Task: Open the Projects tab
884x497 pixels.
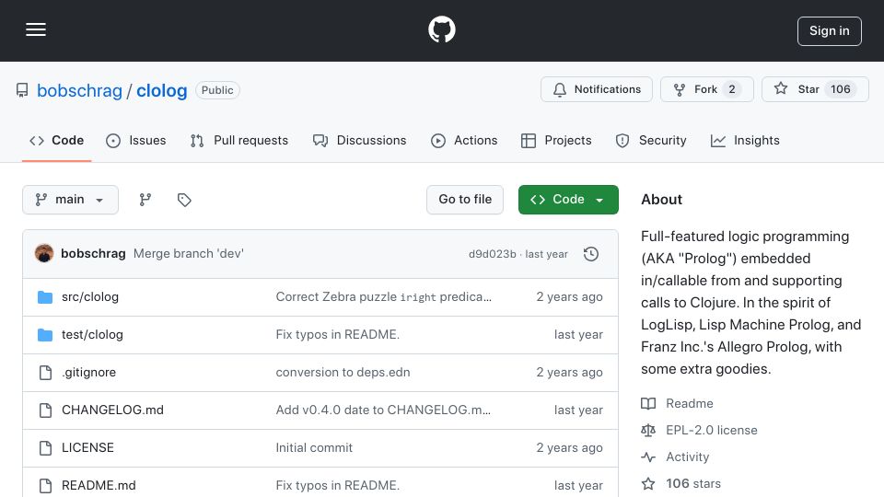Action: [556, 140]
